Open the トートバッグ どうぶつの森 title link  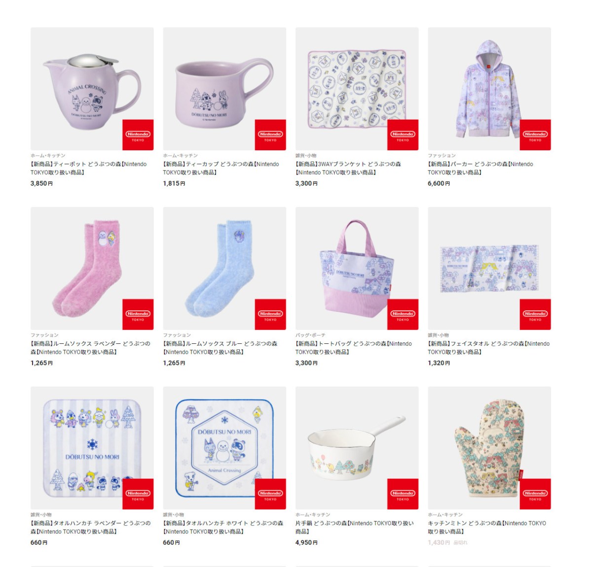pos(354,348)
